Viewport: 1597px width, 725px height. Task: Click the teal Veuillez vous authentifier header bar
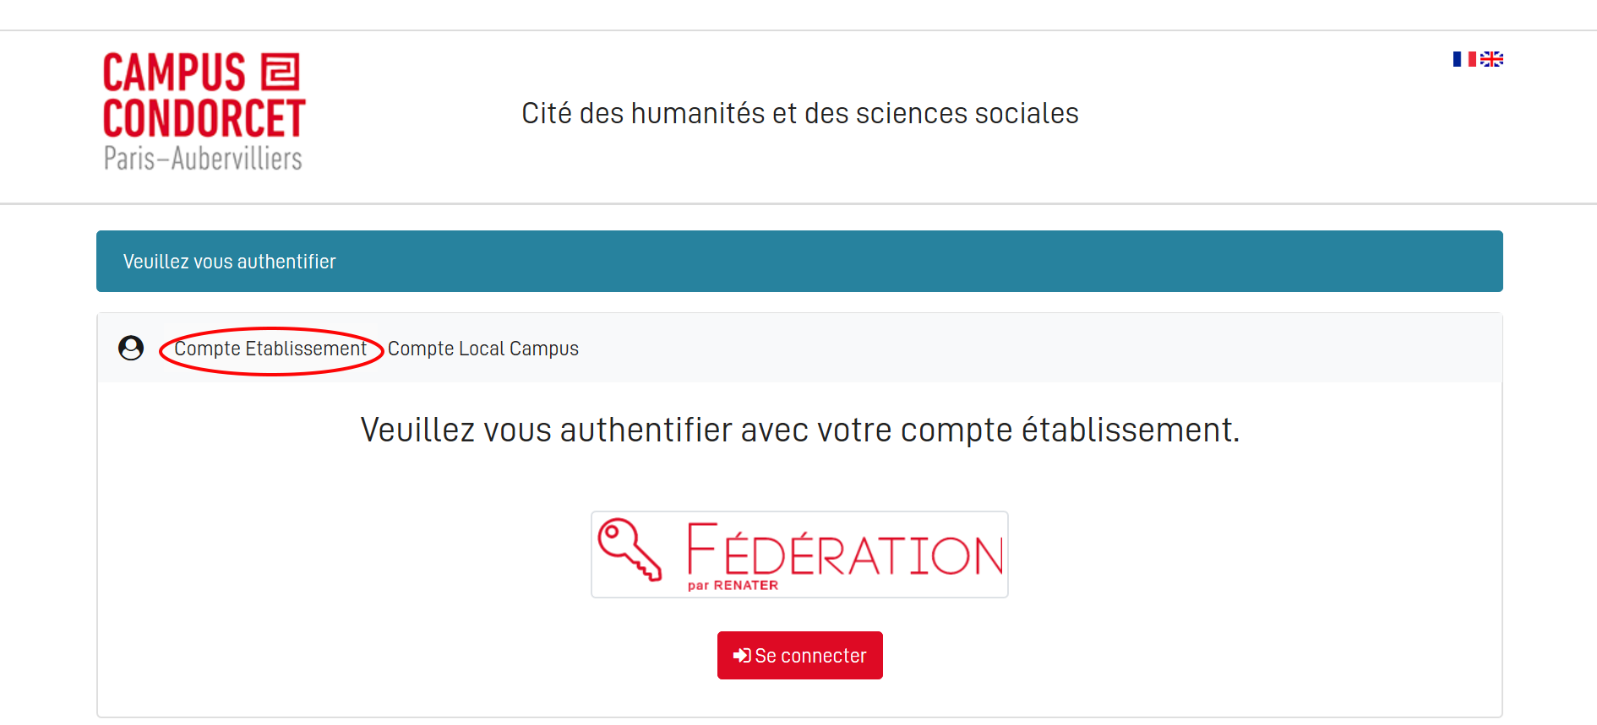point(799,262)
